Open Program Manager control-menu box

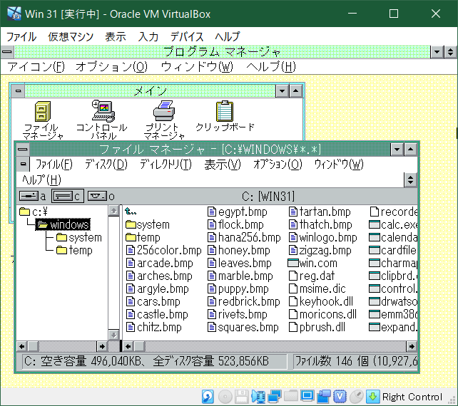coord(7,52)
